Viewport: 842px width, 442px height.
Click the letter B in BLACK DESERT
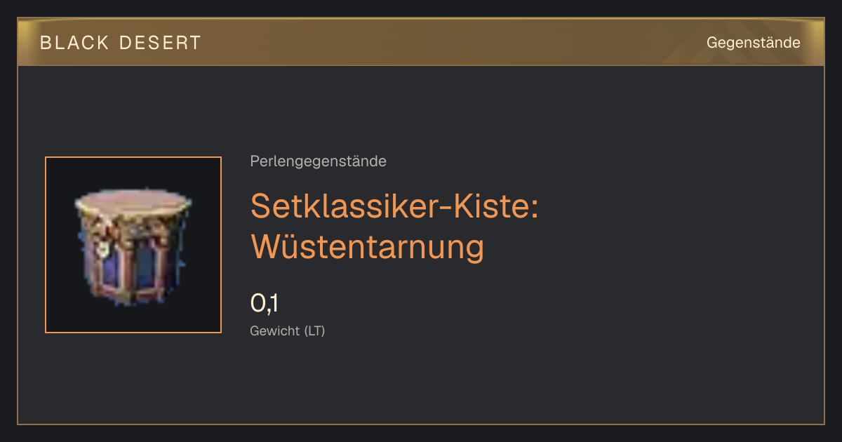coord(46,43)
